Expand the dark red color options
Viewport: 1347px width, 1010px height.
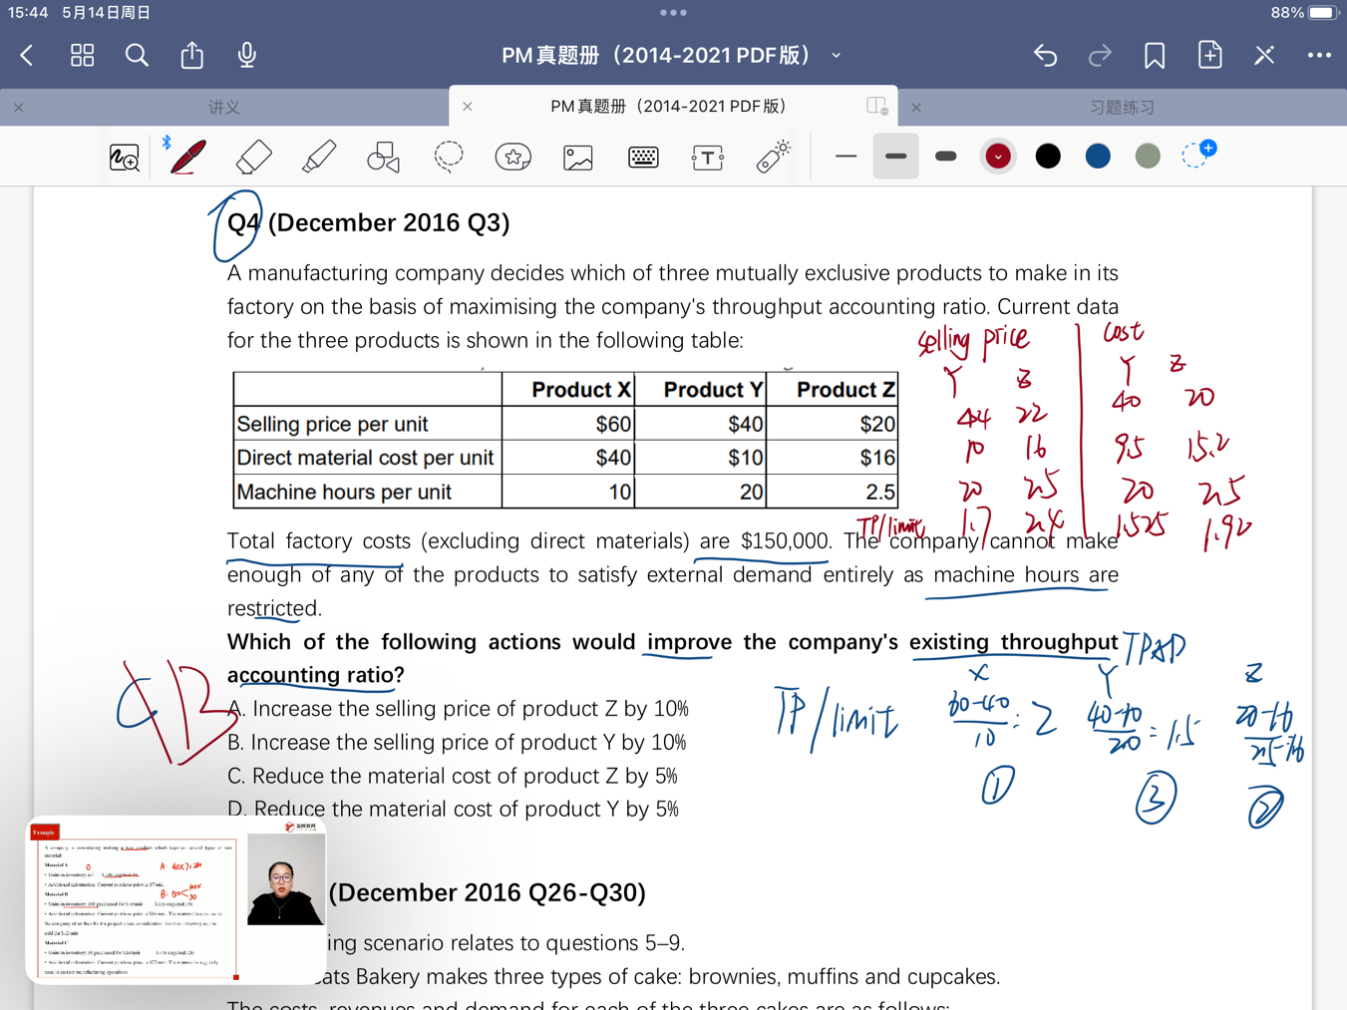point(998,157)
